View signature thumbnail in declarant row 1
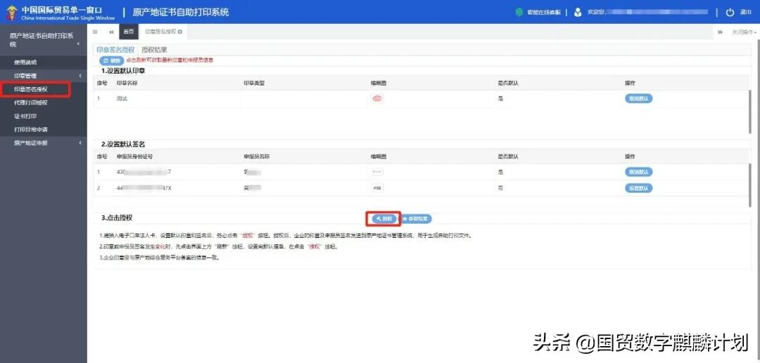This screenshot has width=760, height=363. (377, 172)
